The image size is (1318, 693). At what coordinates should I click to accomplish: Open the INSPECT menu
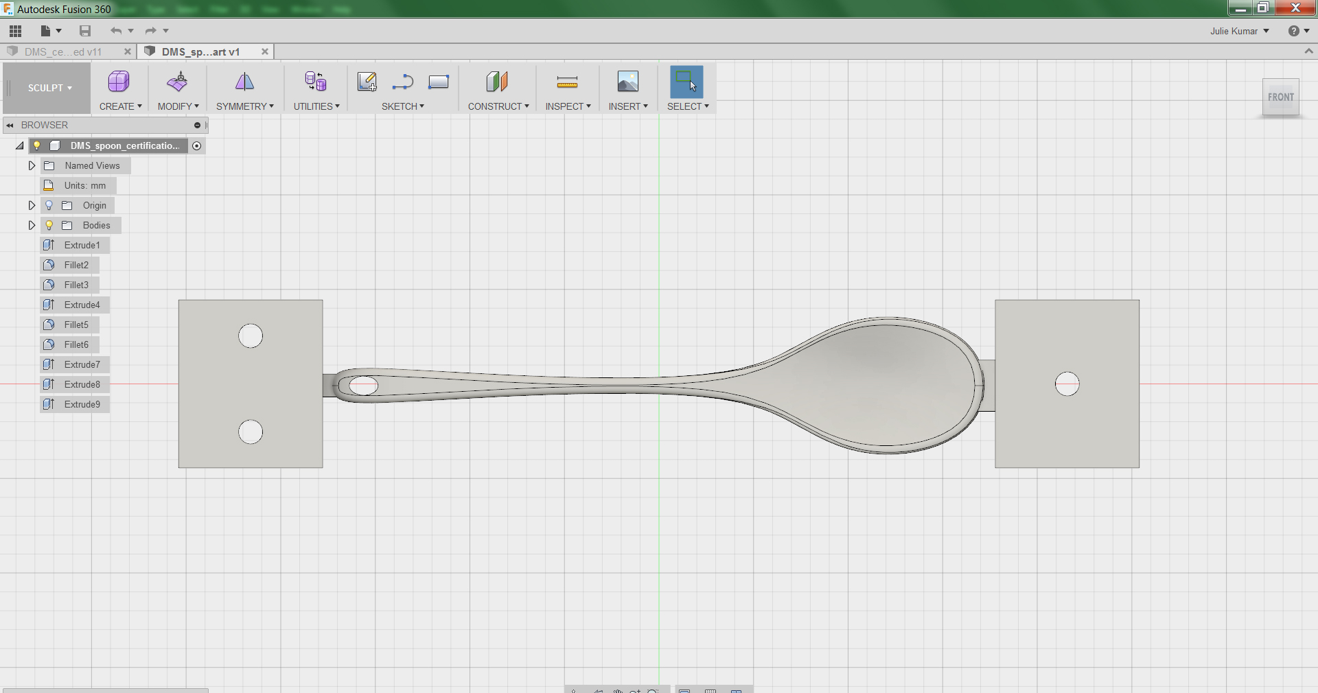[x=568, y=106]
